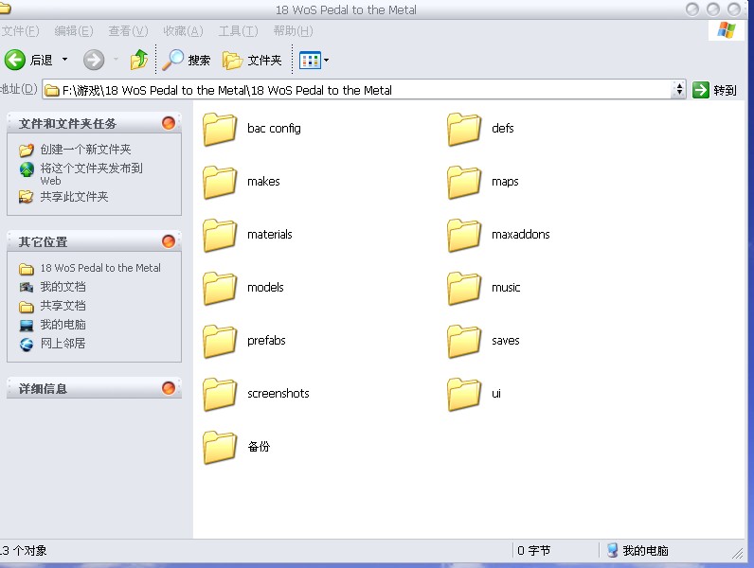The height and width of the screenshot is (568, 754).
Task: Open the 工具(T) menu
Action: pos(236,31)
